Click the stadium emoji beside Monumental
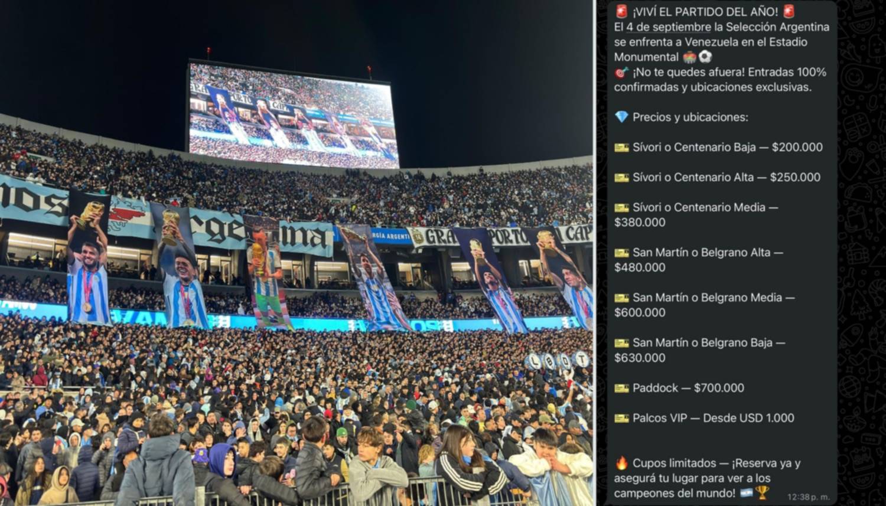The width and height of the screenshot is (886, 506). pos(689,57)
